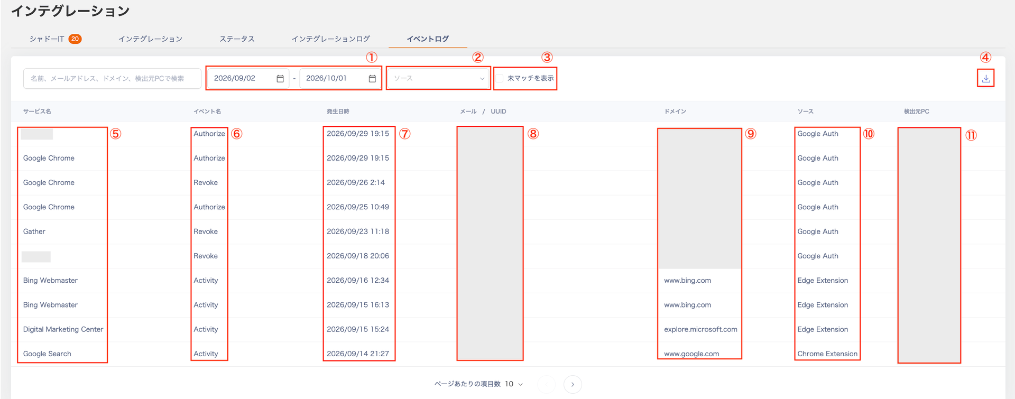Image resolution: width=1015 pixels, height=399 pixels.
Task: Open the end date calendar icon
Action: click(372, 79)
